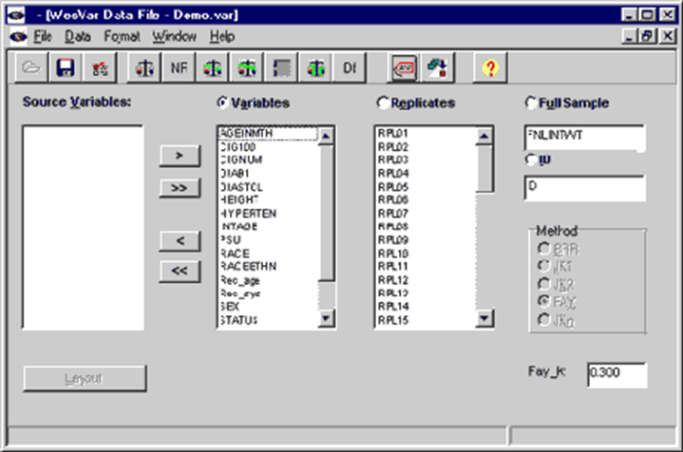The height and width of the screenshot is (452, 683).
Task: Click down arrow of Replicates list scrollbar
Action: 484,318
